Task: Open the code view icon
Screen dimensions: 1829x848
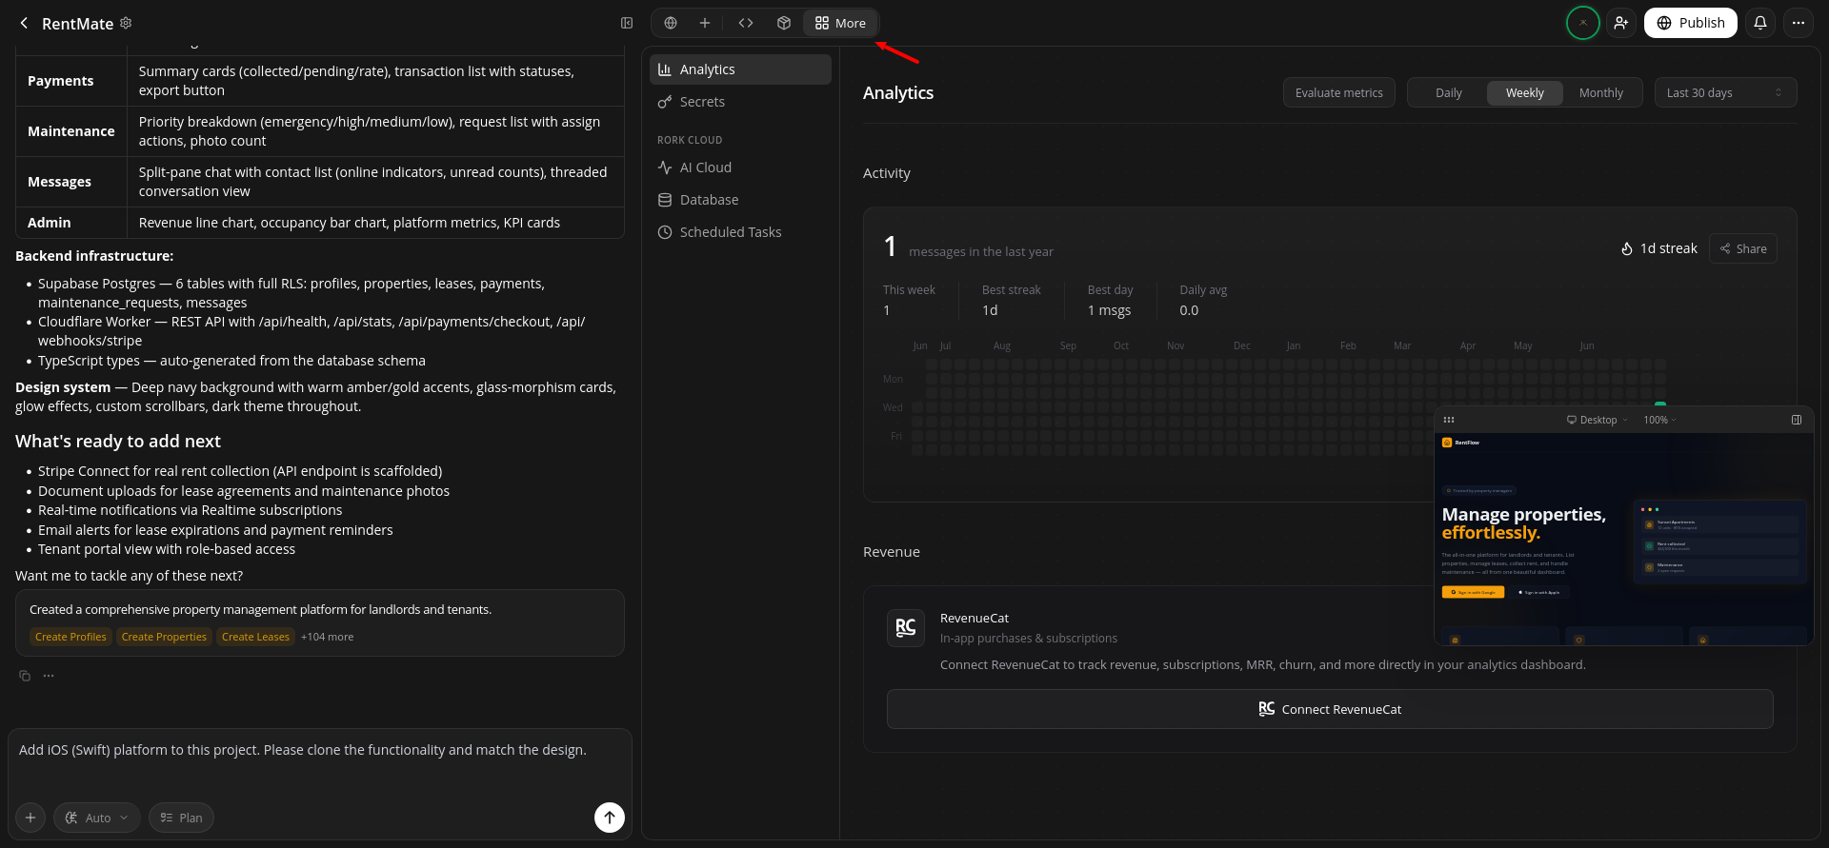Action: (746, 23)
